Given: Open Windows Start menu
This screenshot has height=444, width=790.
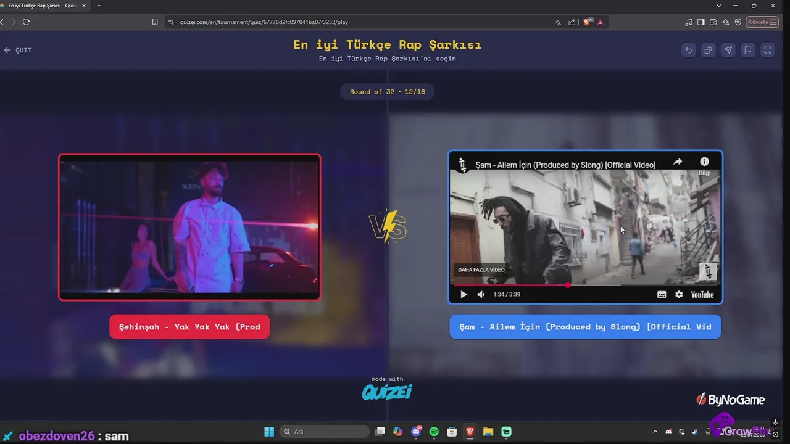Looking at the screenshot, I should click(269, 432).
